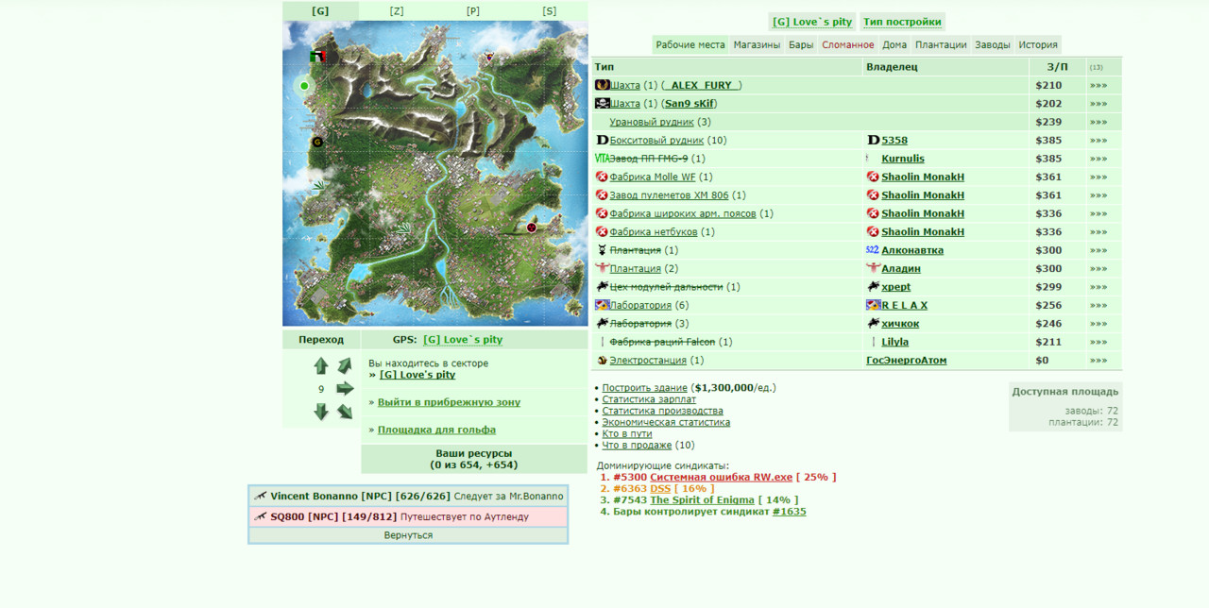
Task: Expand the Урановый рудник row with »»»
Action: click(1098, 122)
